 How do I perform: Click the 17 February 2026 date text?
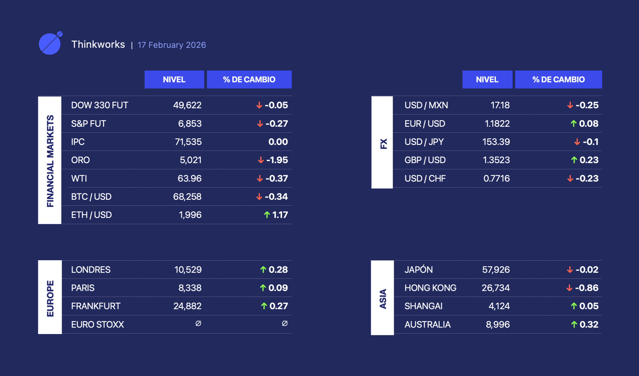pyautogui.click(x=172, y=45)
